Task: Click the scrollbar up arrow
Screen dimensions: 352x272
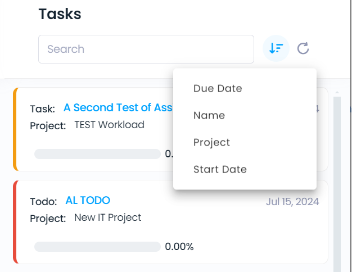Action: [337, 92]
